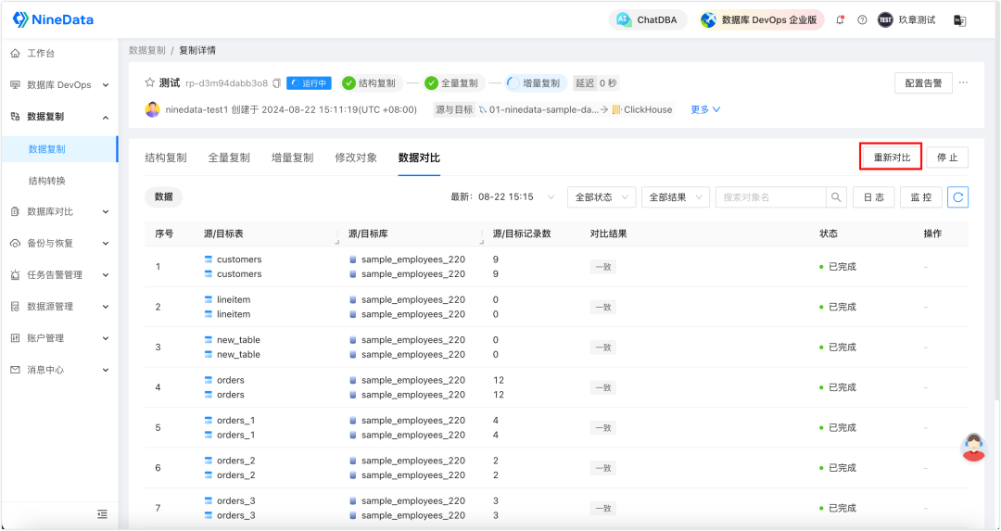
Task: Click the 增量复制 progress step
Action: pos(535,83)
